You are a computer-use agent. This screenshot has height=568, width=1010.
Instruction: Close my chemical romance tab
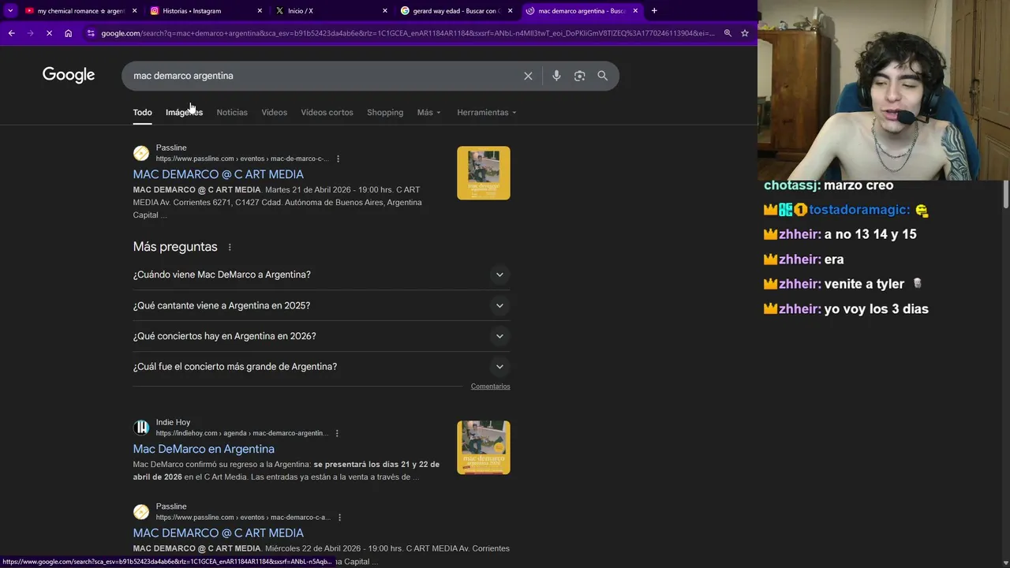(x=134, y=11)
